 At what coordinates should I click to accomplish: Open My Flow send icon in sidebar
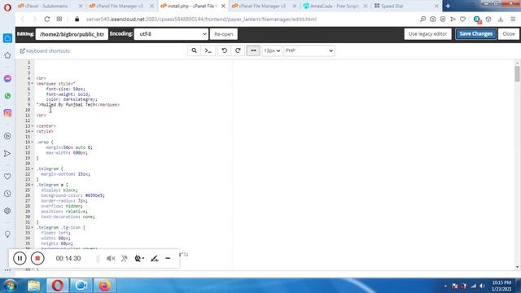point(7,154)
